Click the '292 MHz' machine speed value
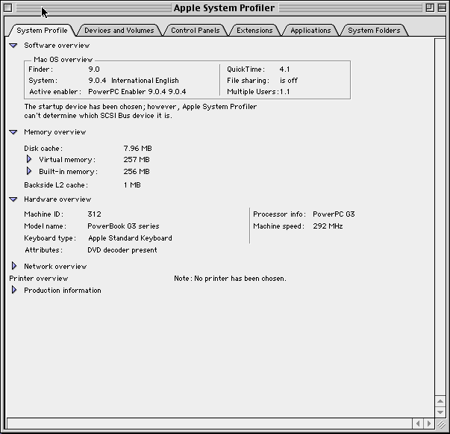The height and width of the screenshot is (434, 450). [x=328, y=226]
